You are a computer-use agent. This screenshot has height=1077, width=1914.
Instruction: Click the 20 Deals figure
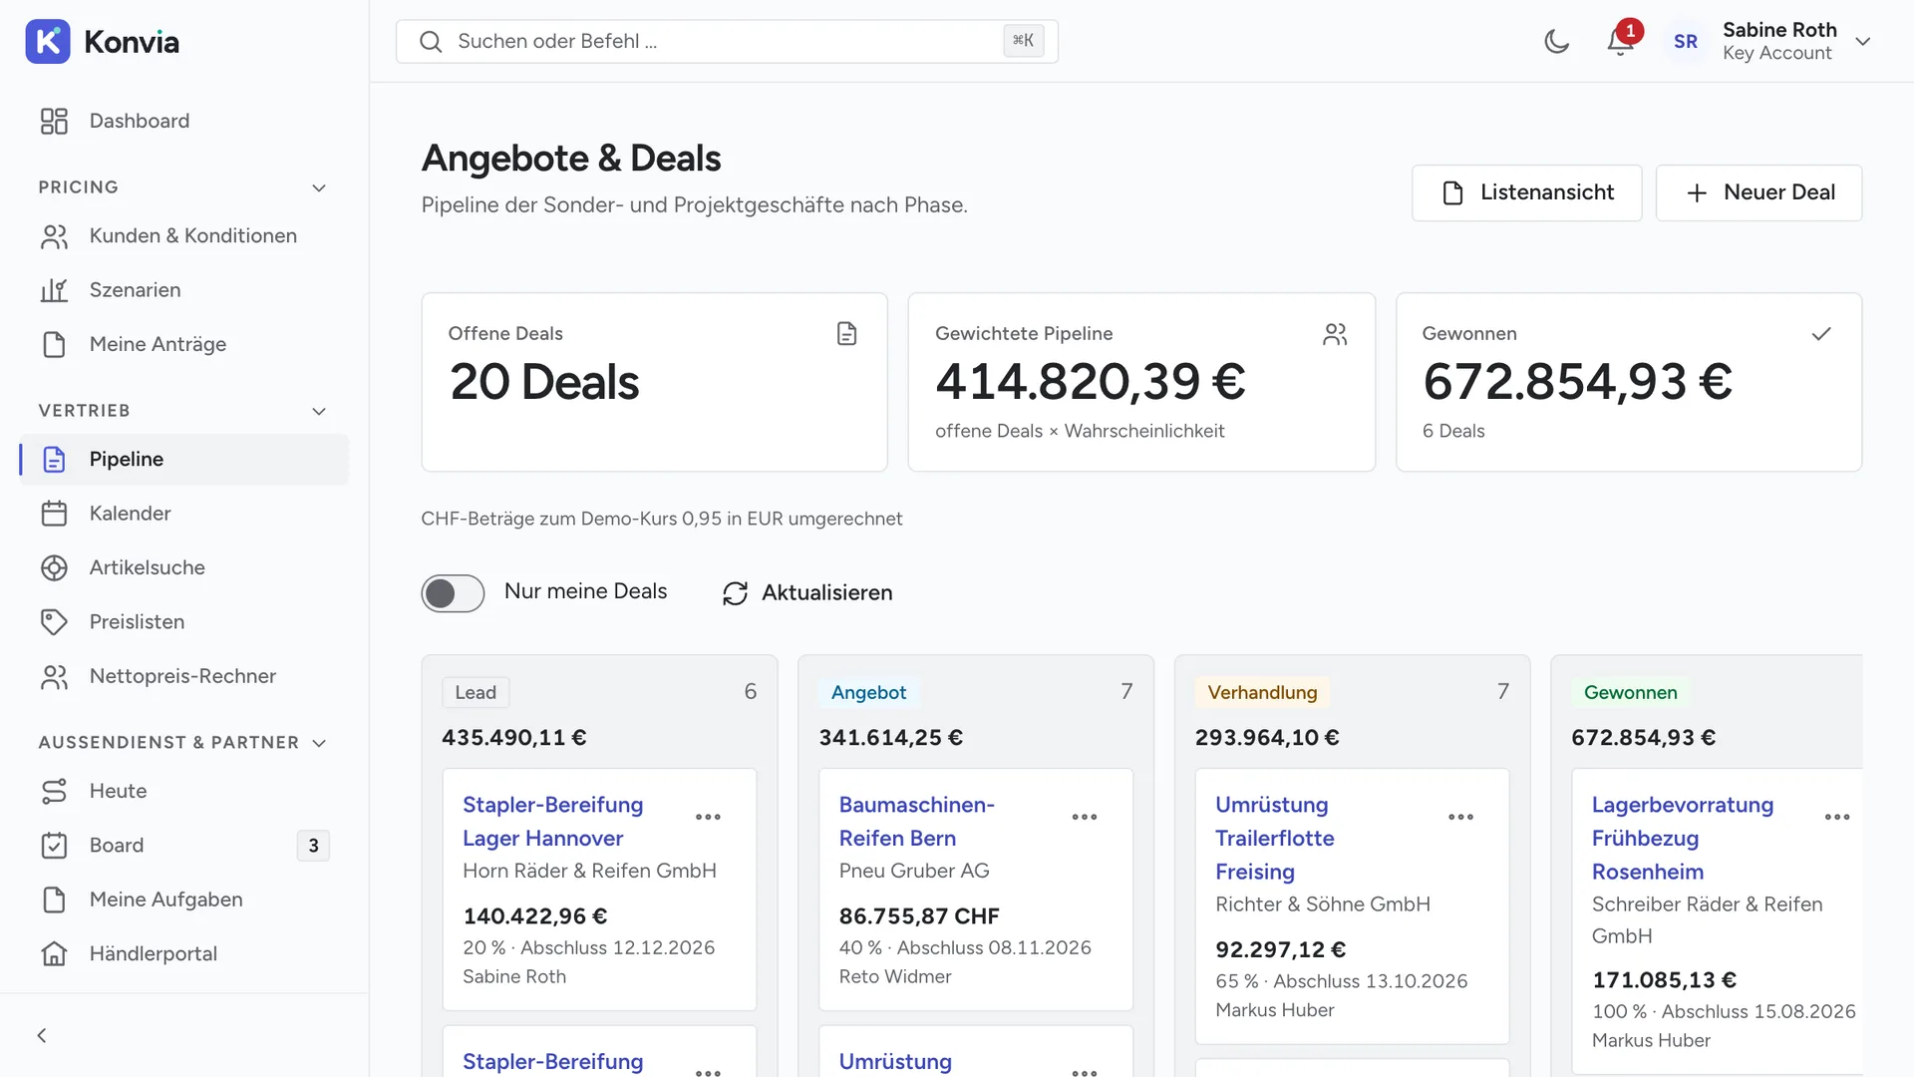544,382
